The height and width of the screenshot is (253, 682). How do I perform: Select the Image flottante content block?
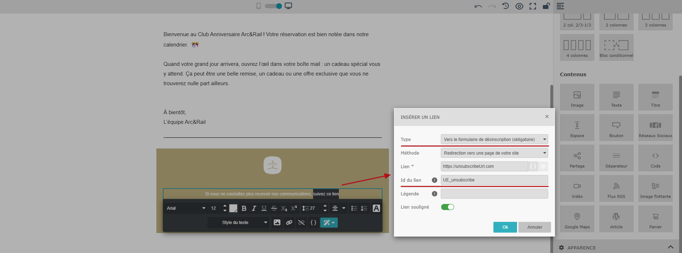tap(656, 189)
